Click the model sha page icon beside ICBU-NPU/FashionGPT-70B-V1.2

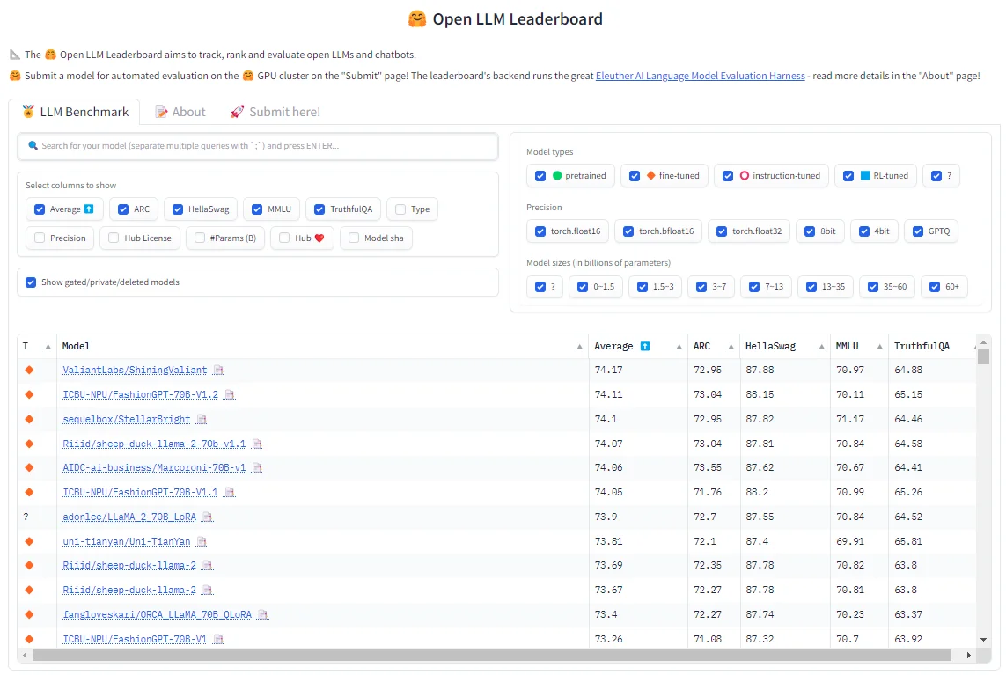[230, 394]
